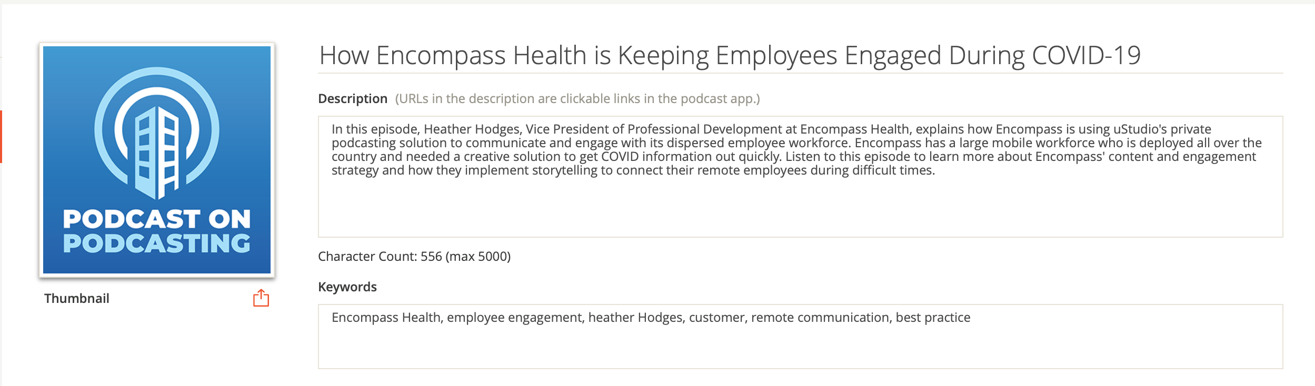Image resolution: width=1315 pixels, height=386 pixels.
Task: Click the Description label
Action: click(353, 99)
